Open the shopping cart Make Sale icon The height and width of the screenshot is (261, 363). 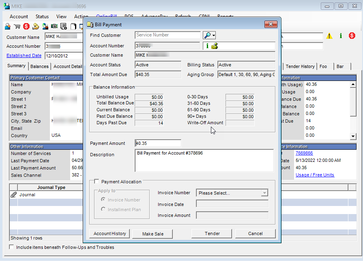click(x=16, y=25)
